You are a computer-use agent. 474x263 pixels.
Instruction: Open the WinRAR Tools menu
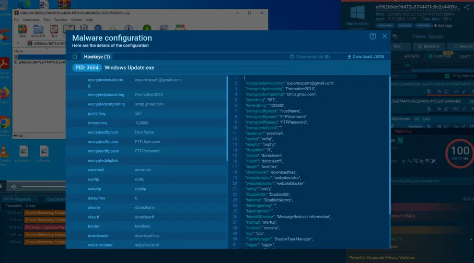(47, 20)
